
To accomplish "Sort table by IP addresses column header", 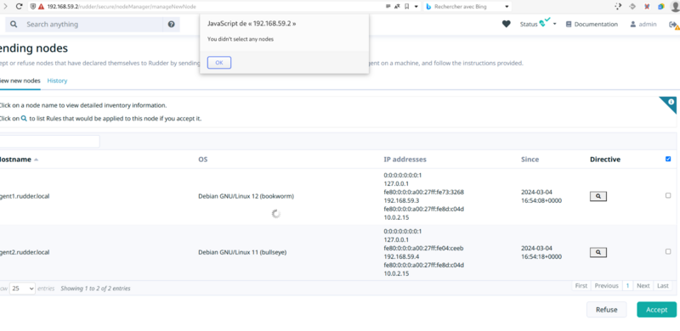I will click(x=405, y=160).
